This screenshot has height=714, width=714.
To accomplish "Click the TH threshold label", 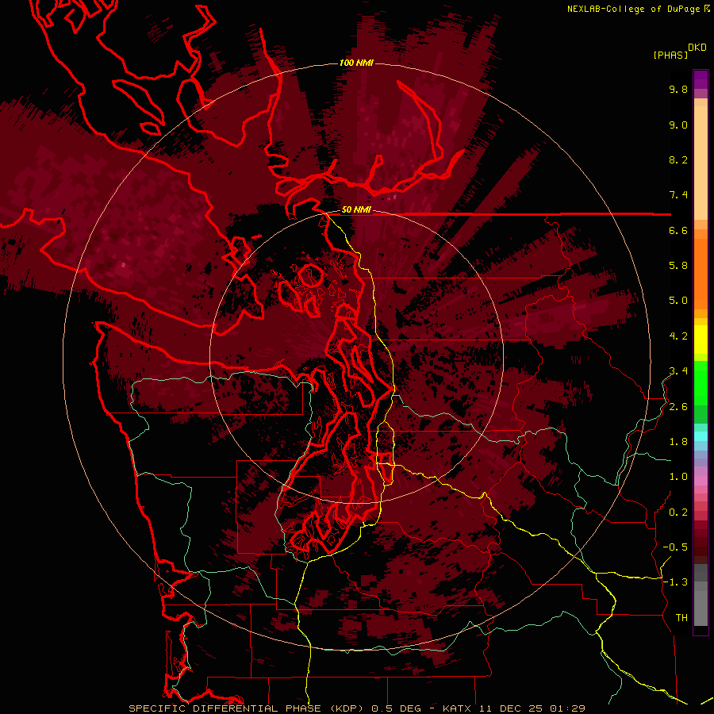I will pyautogui.click(x=681, y=618).
